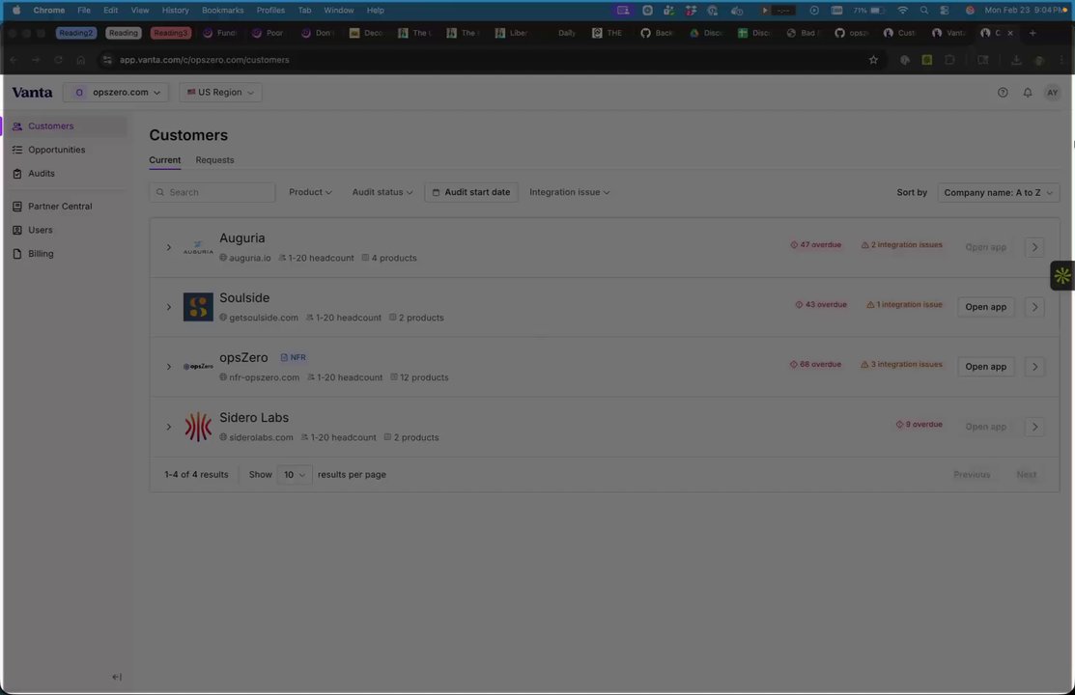The height and width of the screenshot is (695, 1075).
Task: Click the Soulside company logo
Action: (x=198, y=307)
